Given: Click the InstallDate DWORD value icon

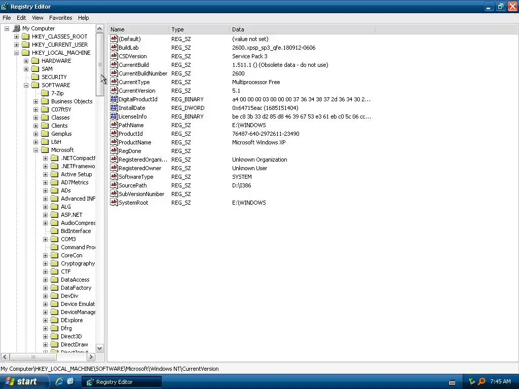Looking at the screenshot, I should (114, 107).
